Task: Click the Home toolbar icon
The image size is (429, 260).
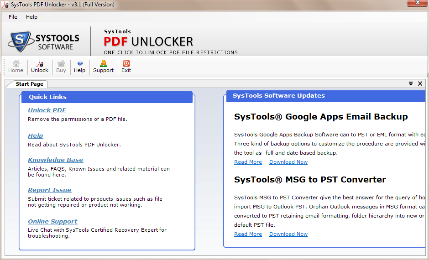Action: (16, 64)
